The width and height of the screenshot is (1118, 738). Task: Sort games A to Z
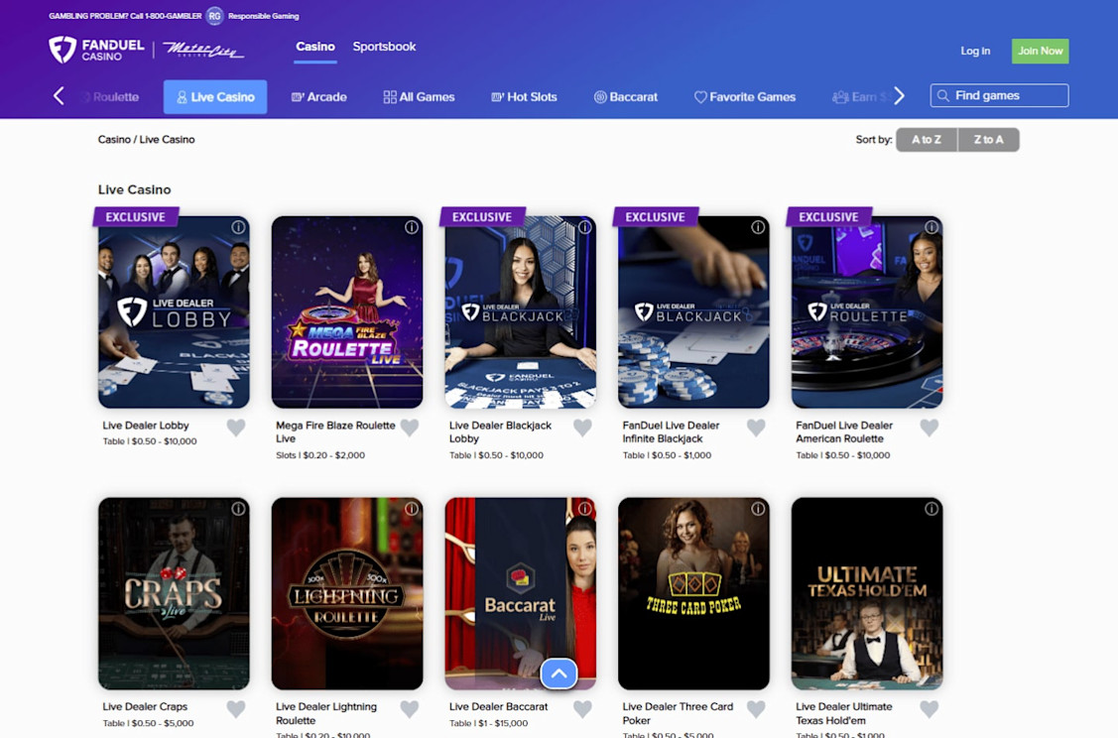(x=927, y=140)
